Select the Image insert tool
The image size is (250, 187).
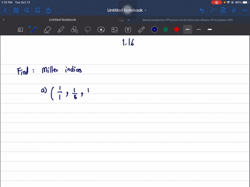coord(115,30)
